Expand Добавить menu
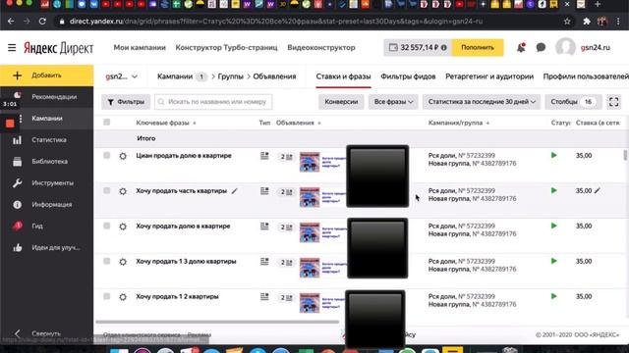 click(46, 76)
